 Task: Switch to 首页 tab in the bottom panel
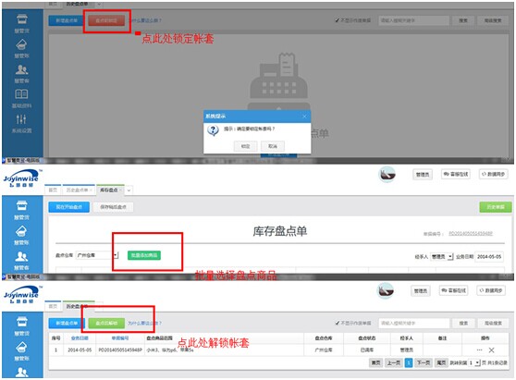point(53,306)
